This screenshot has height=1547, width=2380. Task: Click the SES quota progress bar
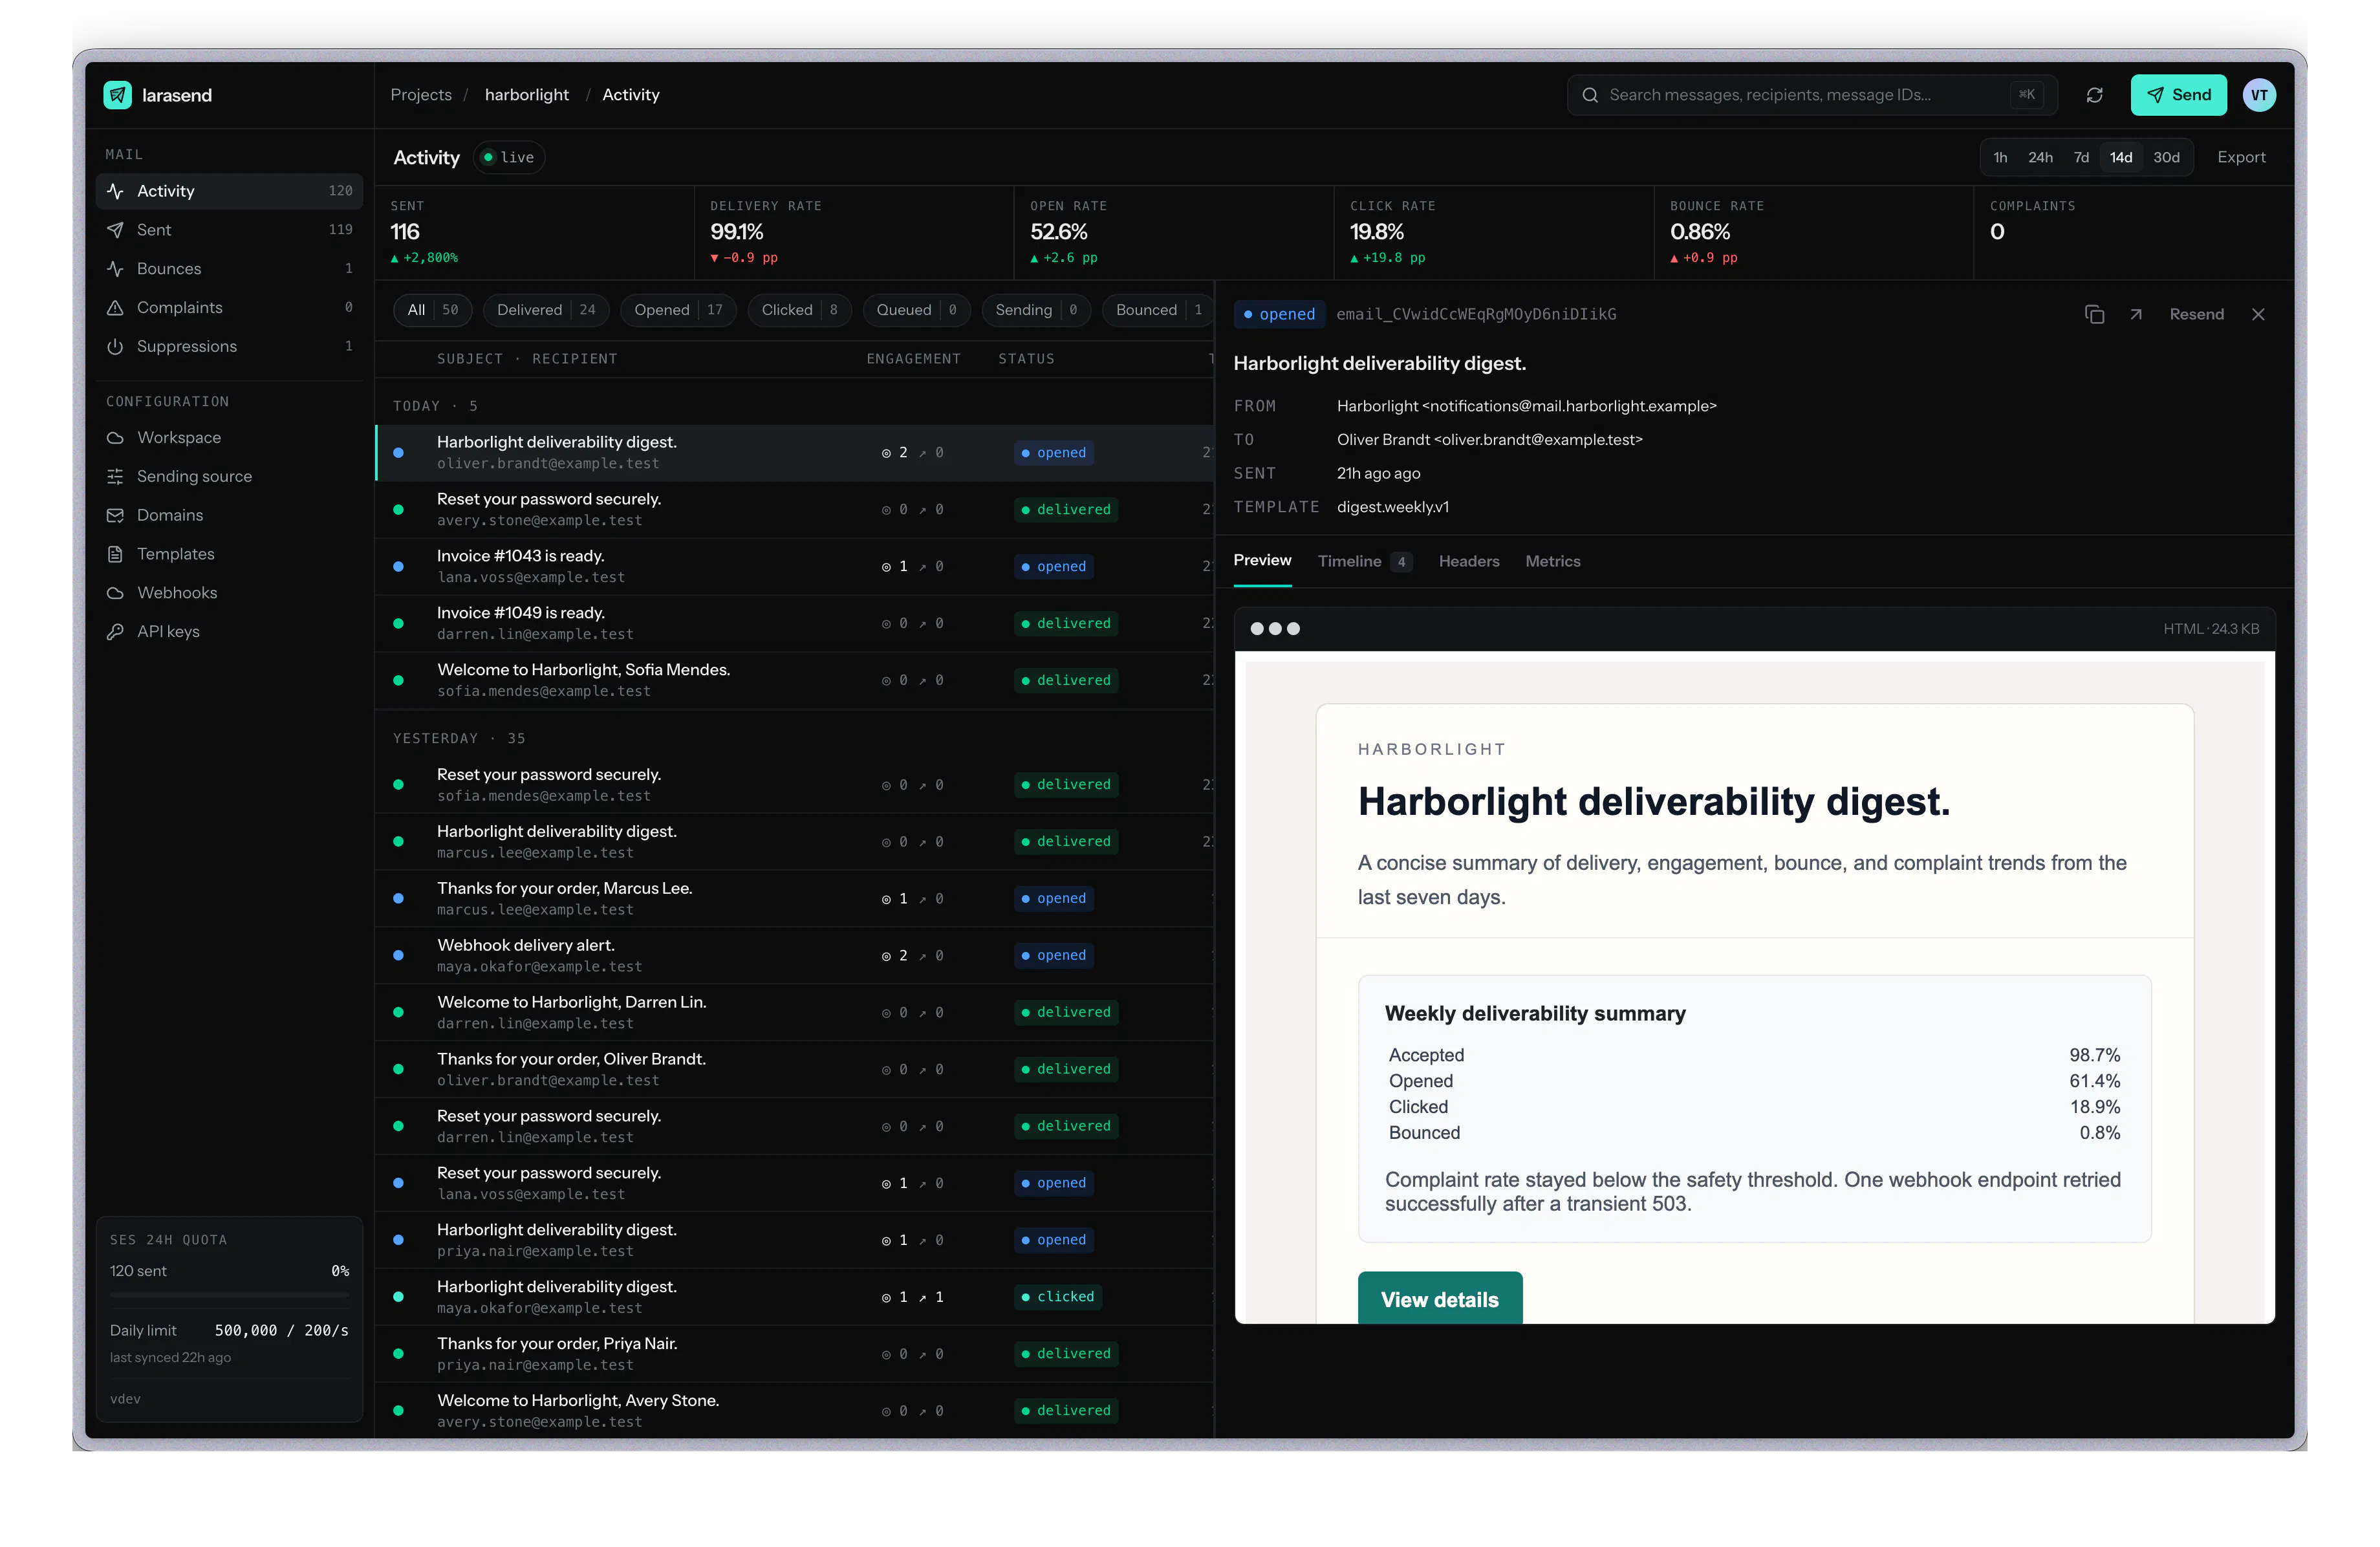pyautogui.click(x=229, y=1294)
